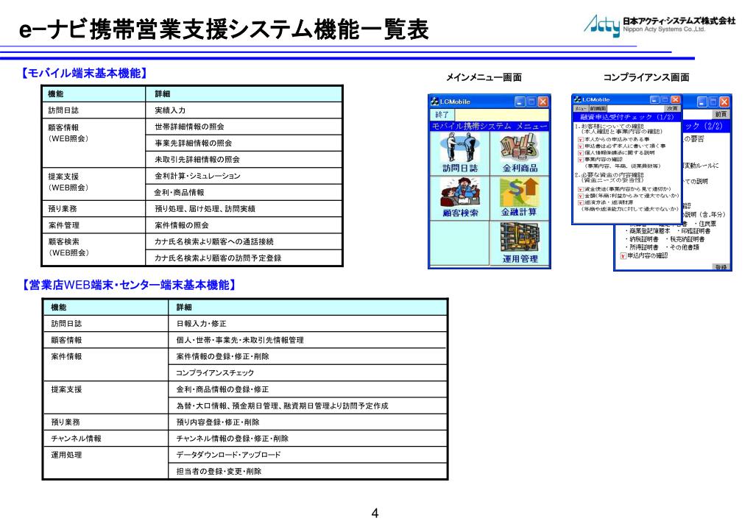
Task: Click the 個人・世帯・事業先・未取引先情報管理 cell
Action: click(308, 341)
